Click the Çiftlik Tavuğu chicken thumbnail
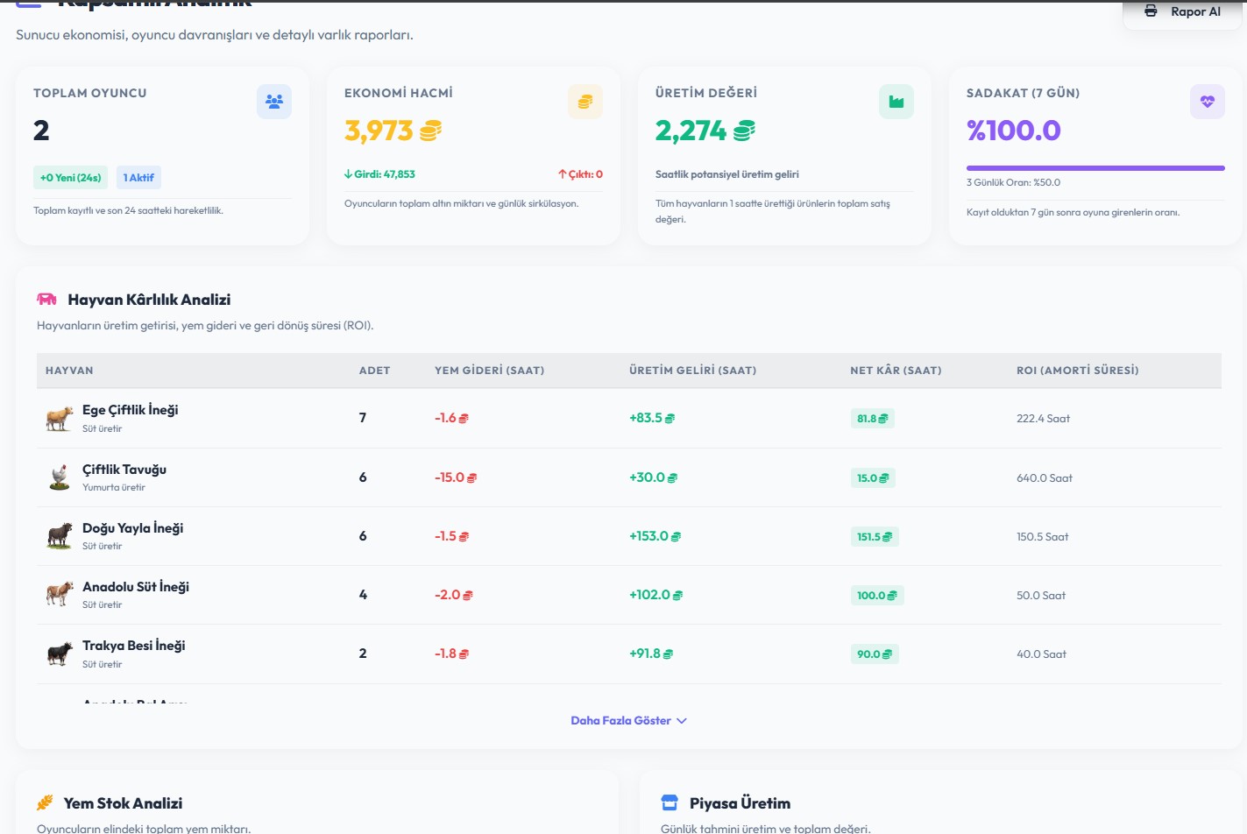This screenshot has width=1247, height=834. click(x=60, y=477)
